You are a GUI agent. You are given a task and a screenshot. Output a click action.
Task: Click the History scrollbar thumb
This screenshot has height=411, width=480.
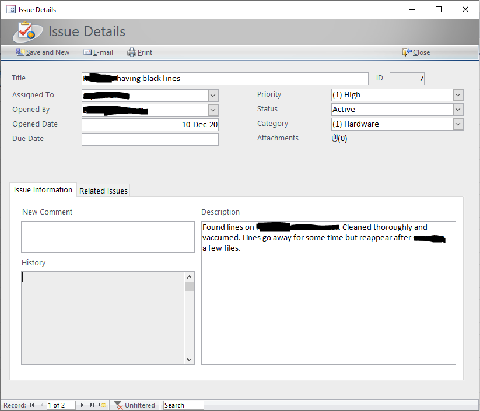click(x=189, y=287)
